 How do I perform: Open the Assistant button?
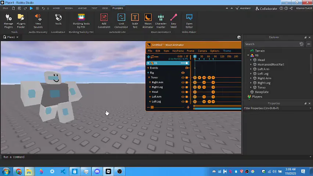click(243, 8)
